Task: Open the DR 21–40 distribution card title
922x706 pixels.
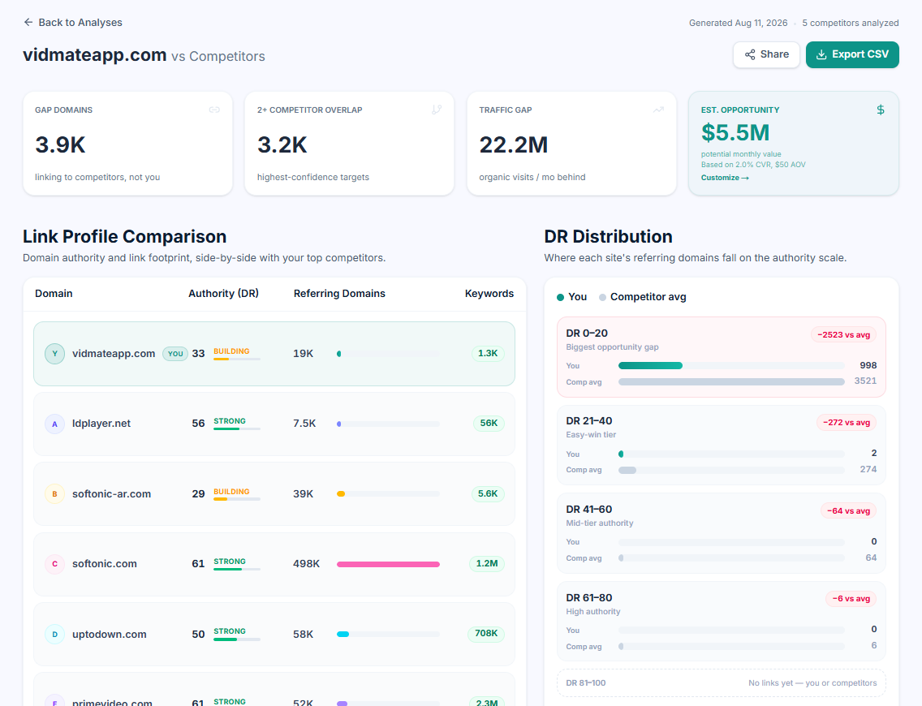Action: pyautogui.click(x=588, y=421)
